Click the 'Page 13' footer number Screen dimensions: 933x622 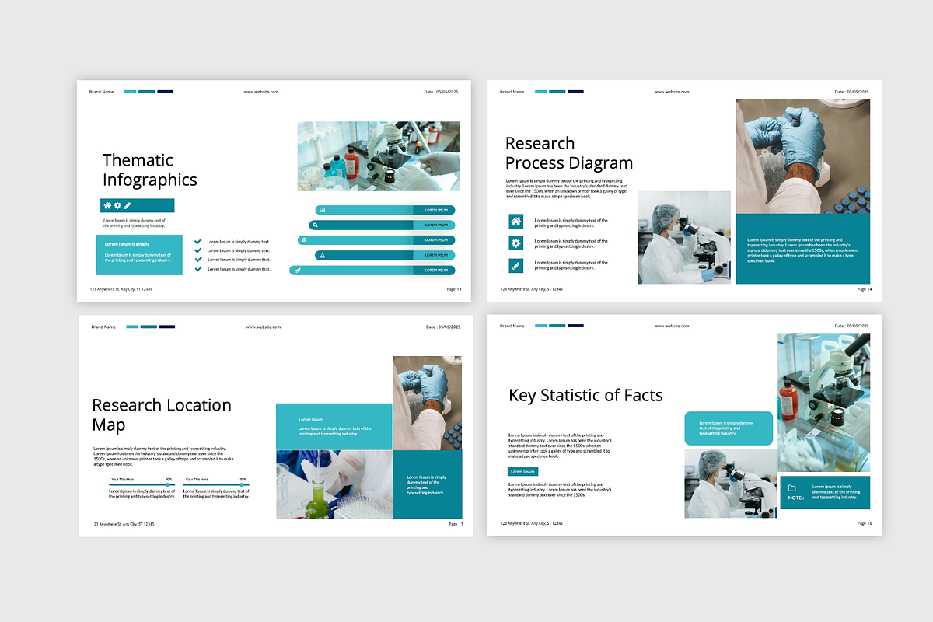(x=454, y=289)
